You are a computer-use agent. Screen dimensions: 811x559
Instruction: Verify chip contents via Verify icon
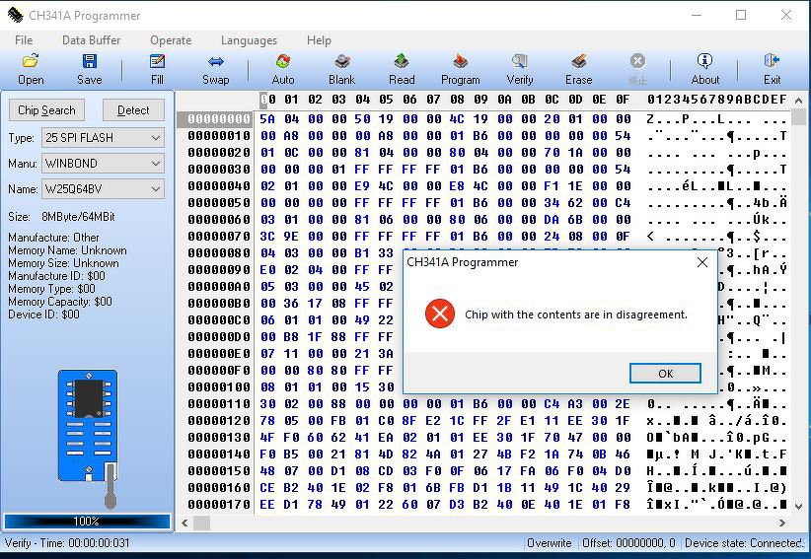pos(520,69)
